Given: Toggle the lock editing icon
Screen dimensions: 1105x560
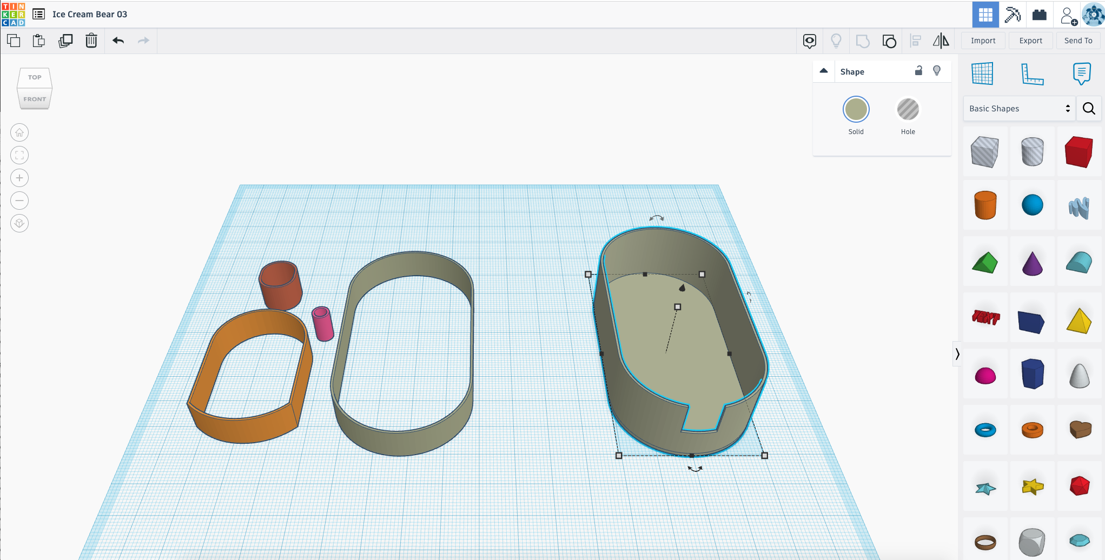Looking at the screenshot, I should 918,71.
